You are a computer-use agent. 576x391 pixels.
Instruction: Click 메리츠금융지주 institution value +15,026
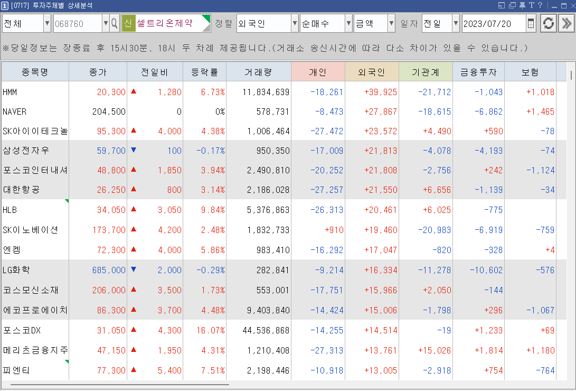tap(435, 350)
